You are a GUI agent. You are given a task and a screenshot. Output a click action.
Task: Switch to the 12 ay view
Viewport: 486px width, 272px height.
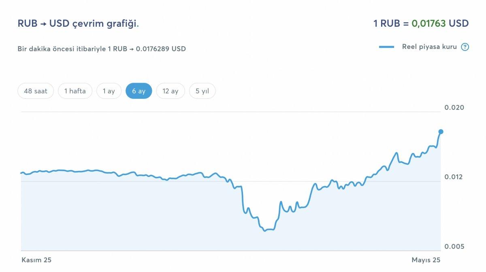[x=171, y=91]
